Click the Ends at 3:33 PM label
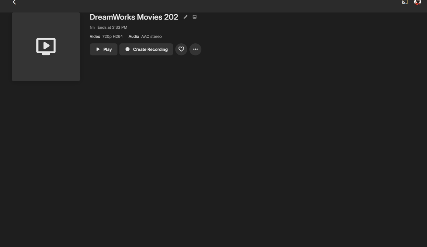 tap(112, 27)
